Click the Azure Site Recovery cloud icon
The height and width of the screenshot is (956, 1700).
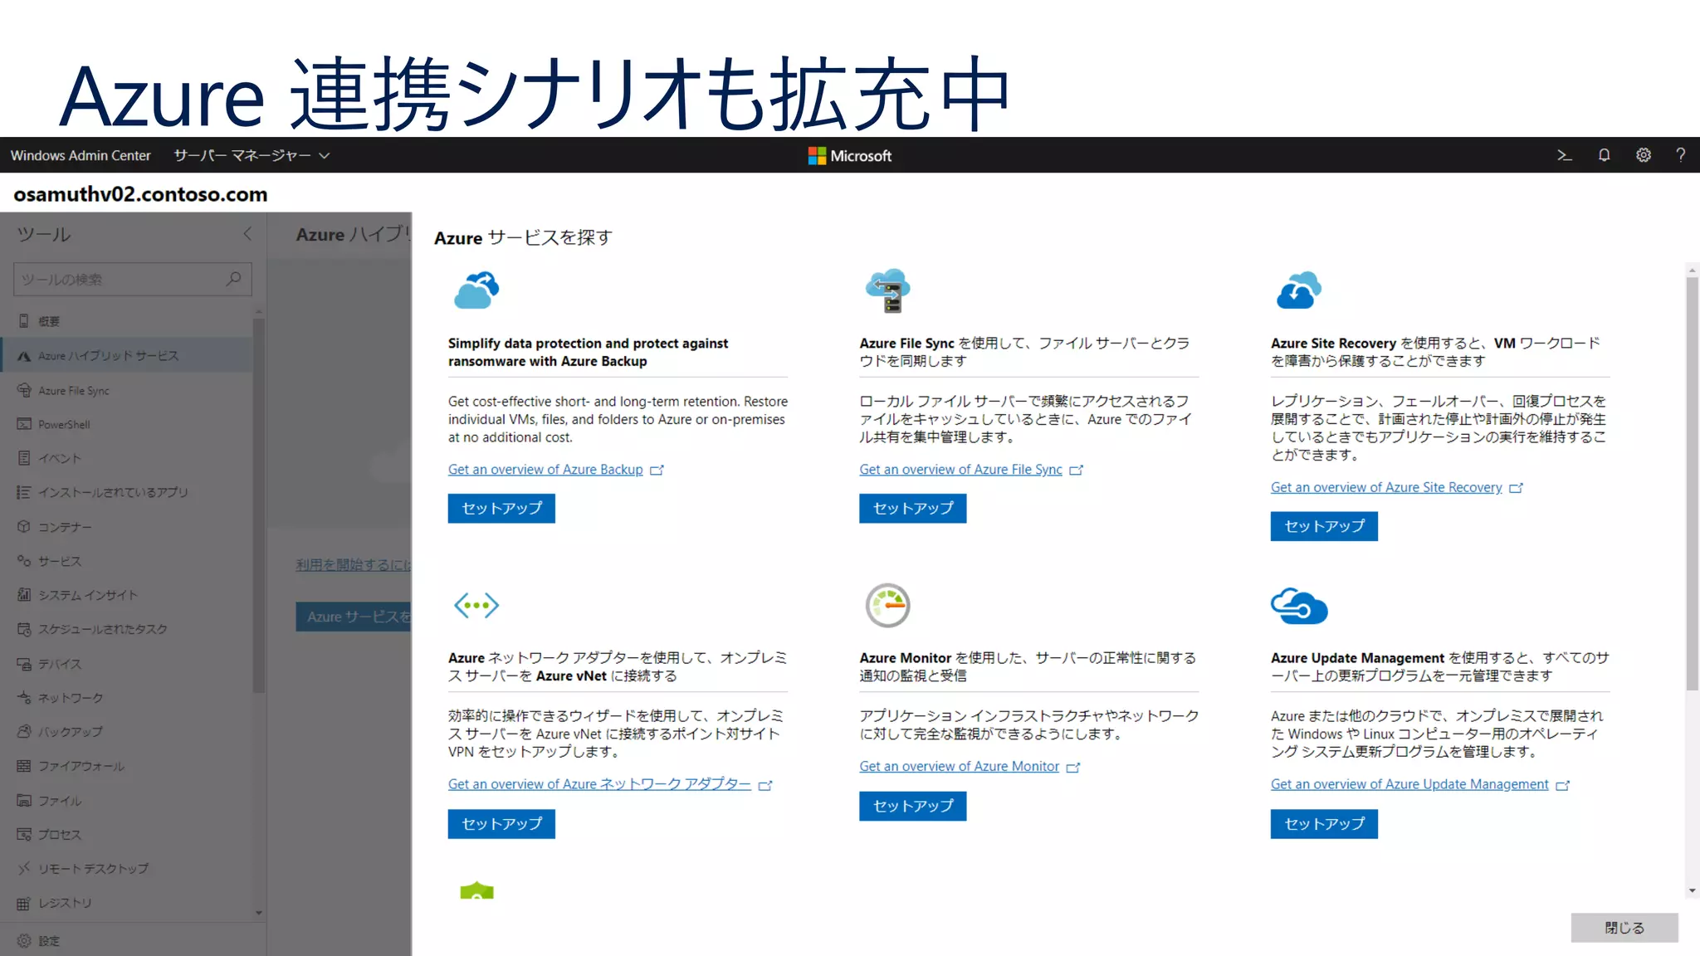click(x=1298, y=290)
